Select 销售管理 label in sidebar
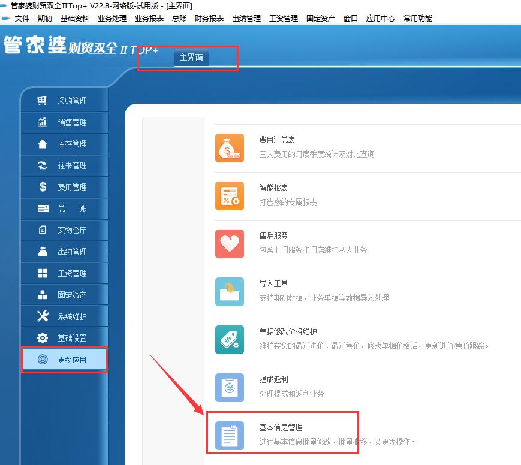This screenshot has height=465, width=521. tap(72, 122)
